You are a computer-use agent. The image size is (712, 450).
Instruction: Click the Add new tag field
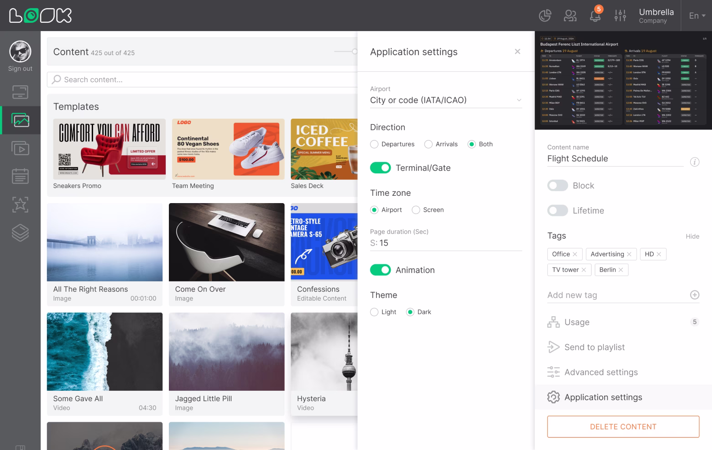pos(617,295)
